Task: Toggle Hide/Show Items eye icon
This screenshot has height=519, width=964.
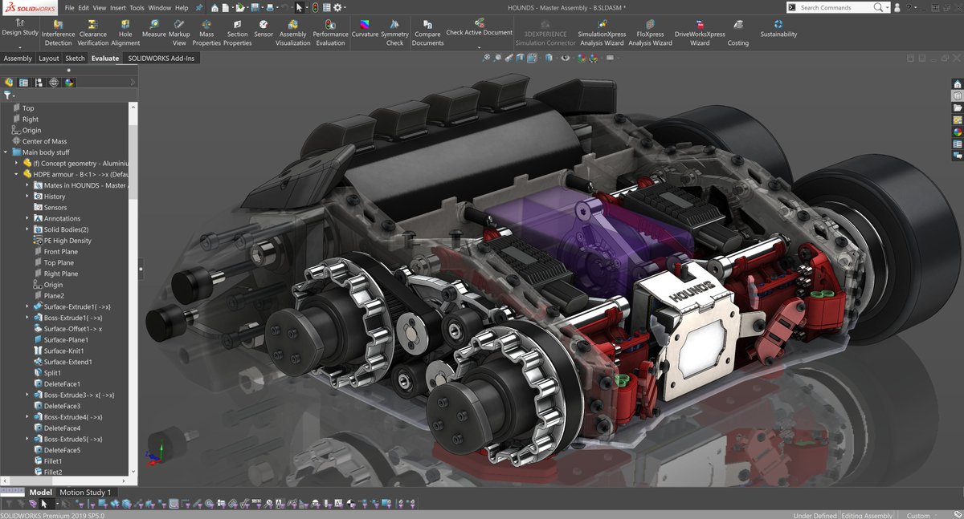Action: pos(566,58)
